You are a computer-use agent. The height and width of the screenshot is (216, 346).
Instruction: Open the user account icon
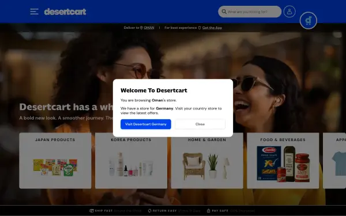[289, 12]
